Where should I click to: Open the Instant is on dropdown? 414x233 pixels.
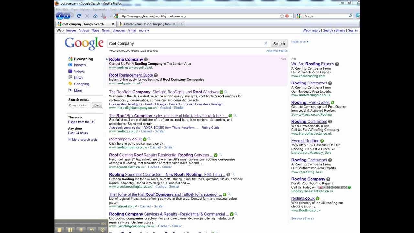point(300,42)
